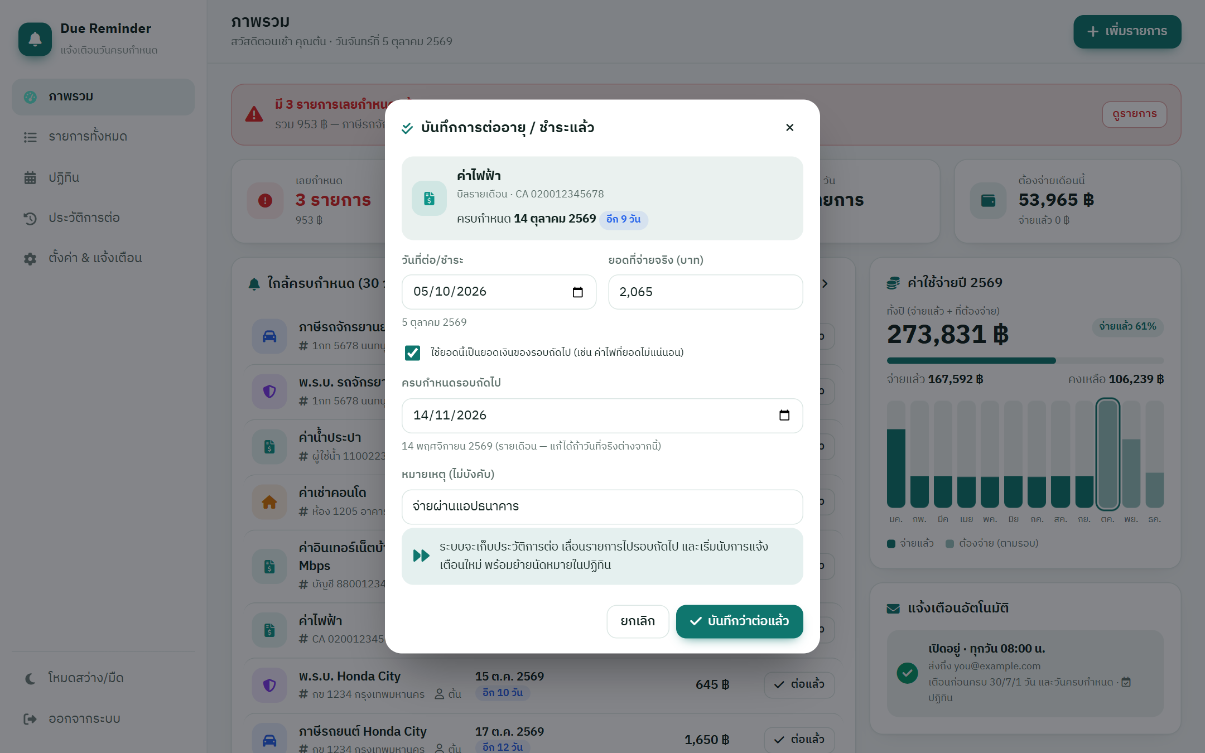Click the wallet icon on monthly due card

(x=988, y=200)
